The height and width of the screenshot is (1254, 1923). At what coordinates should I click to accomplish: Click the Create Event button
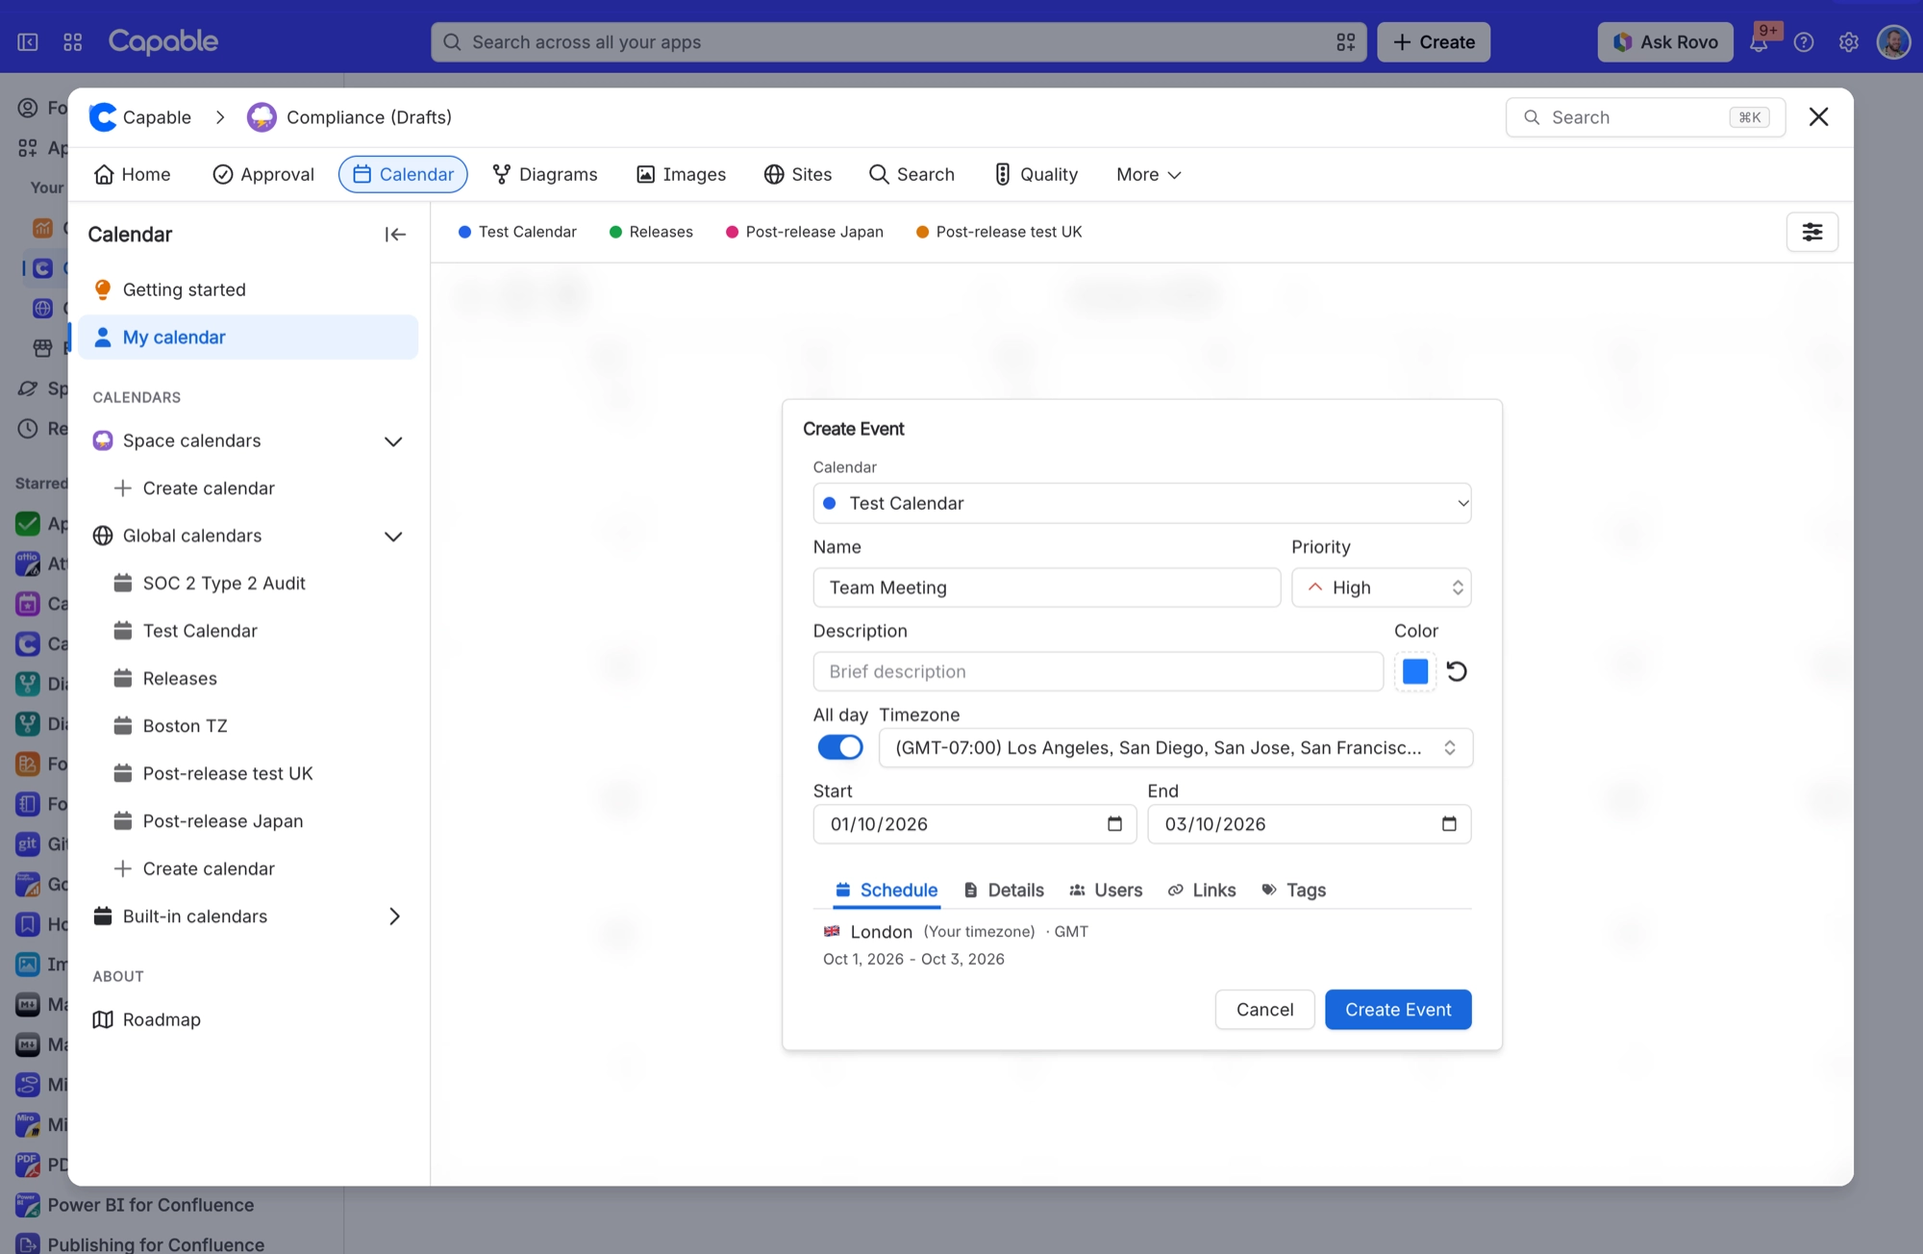pyautogui.click(x=1398, y=1010)
